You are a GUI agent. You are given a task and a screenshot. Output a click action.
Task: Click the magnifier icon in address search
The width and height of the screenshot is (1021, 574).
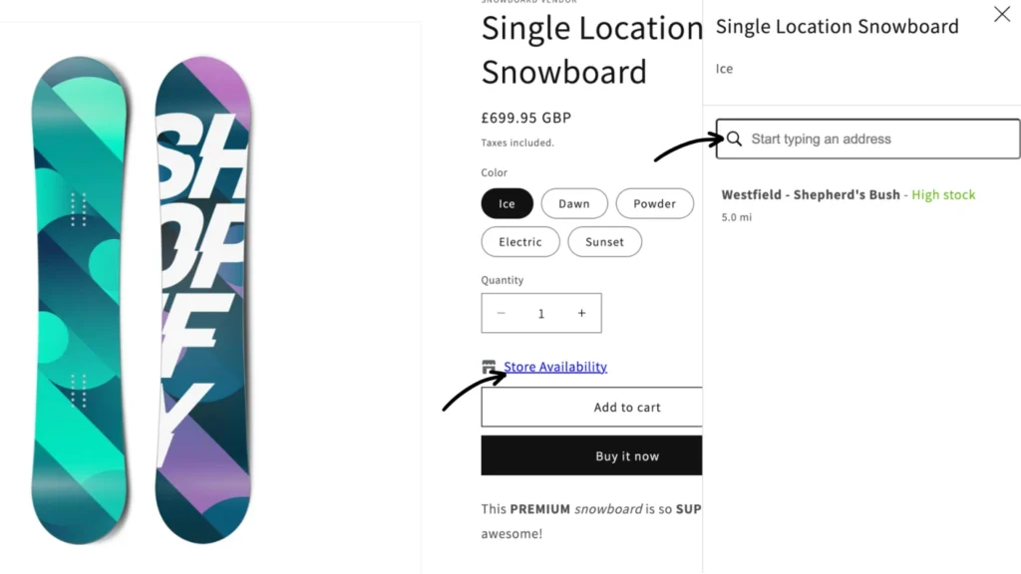(734, 140)
